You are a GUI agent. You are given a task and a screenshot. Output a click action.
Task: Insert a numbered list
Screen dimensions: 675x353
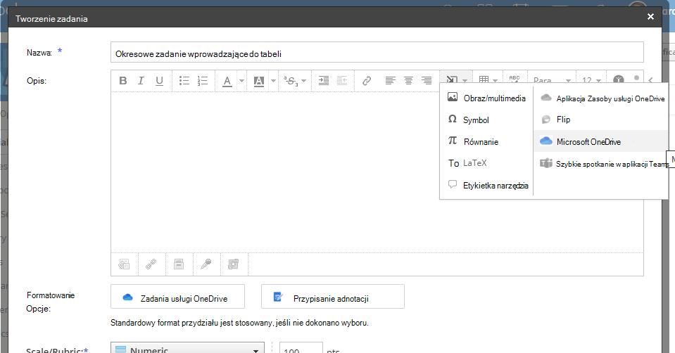click(x=202, y=80)
